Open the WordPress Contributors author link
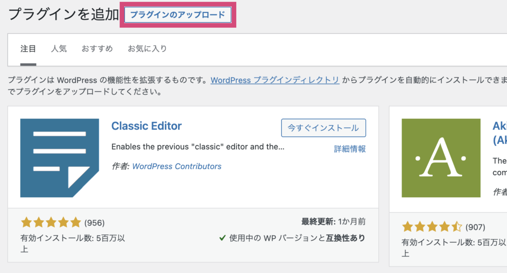 [177, 166]
